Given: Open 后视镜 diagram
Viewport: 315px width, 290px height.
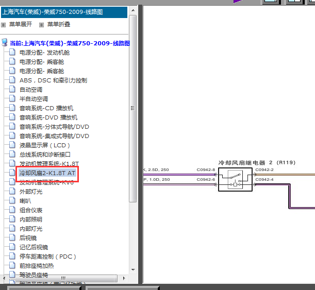Looking at the screenshot, I should [x=28, y=238].
